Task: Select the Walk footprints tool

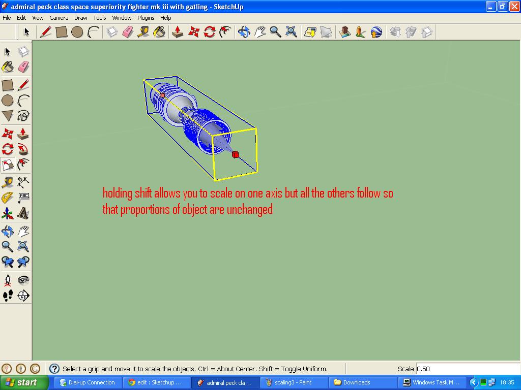Action: coord(8,296)
